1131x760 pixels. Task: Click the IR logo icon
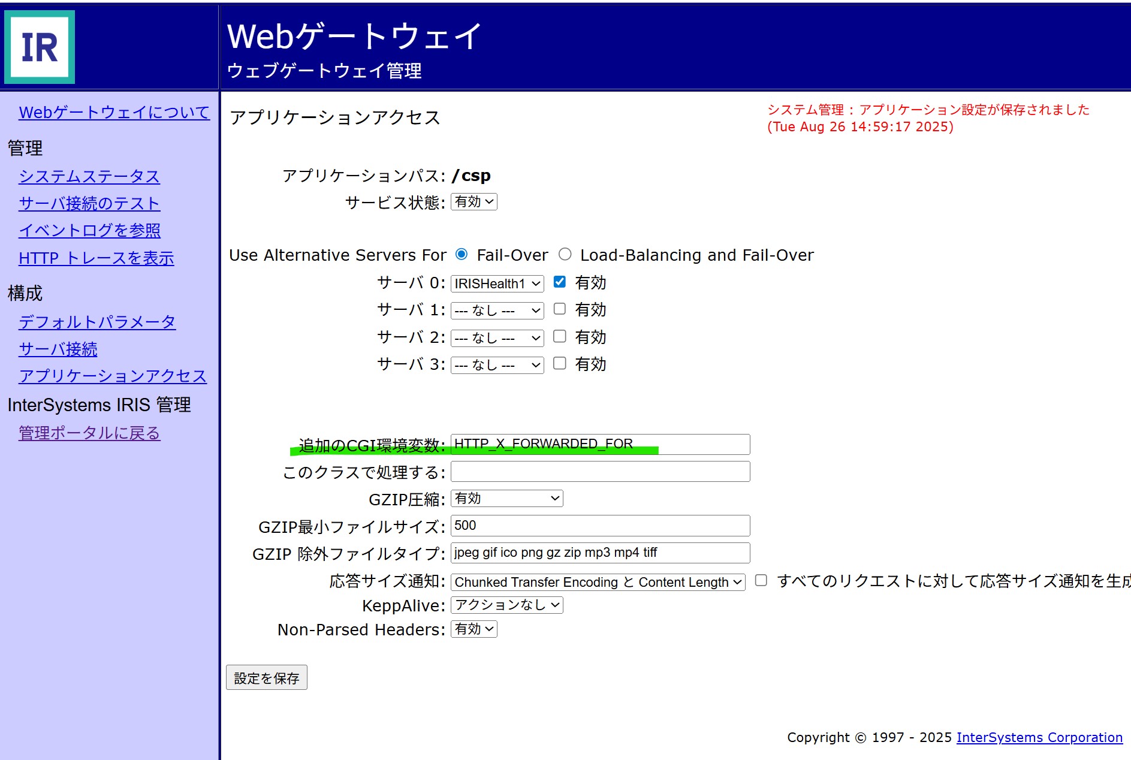pos(40,47)
